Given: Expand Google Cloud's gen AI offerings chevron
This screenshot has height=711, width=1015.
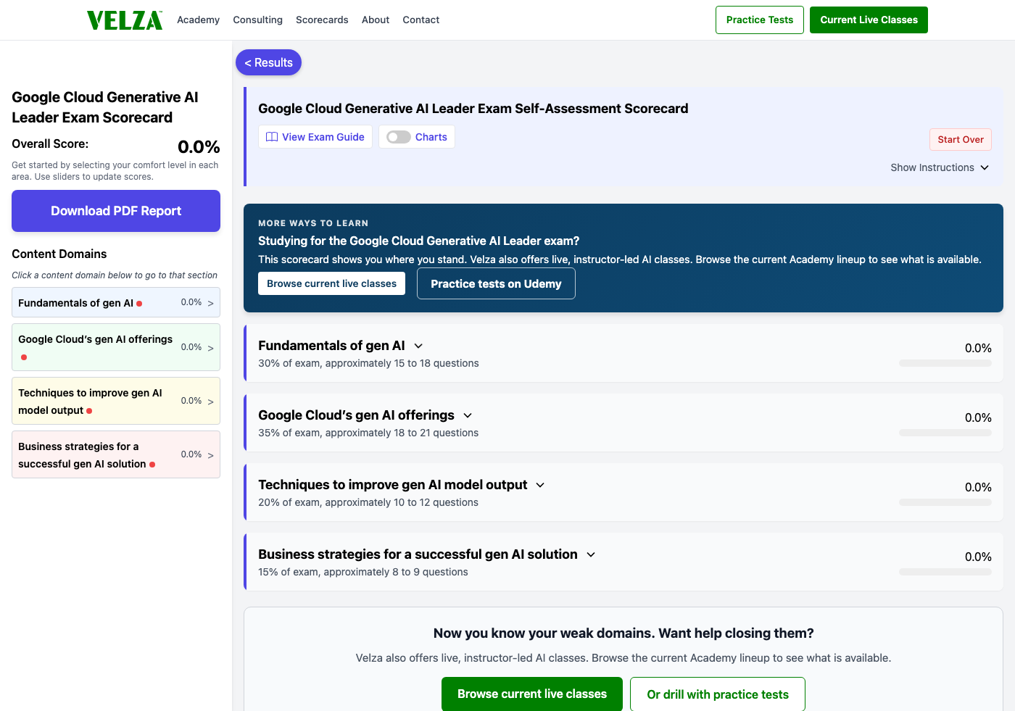Looking at the screenshot, I should (x=468, y=415).
